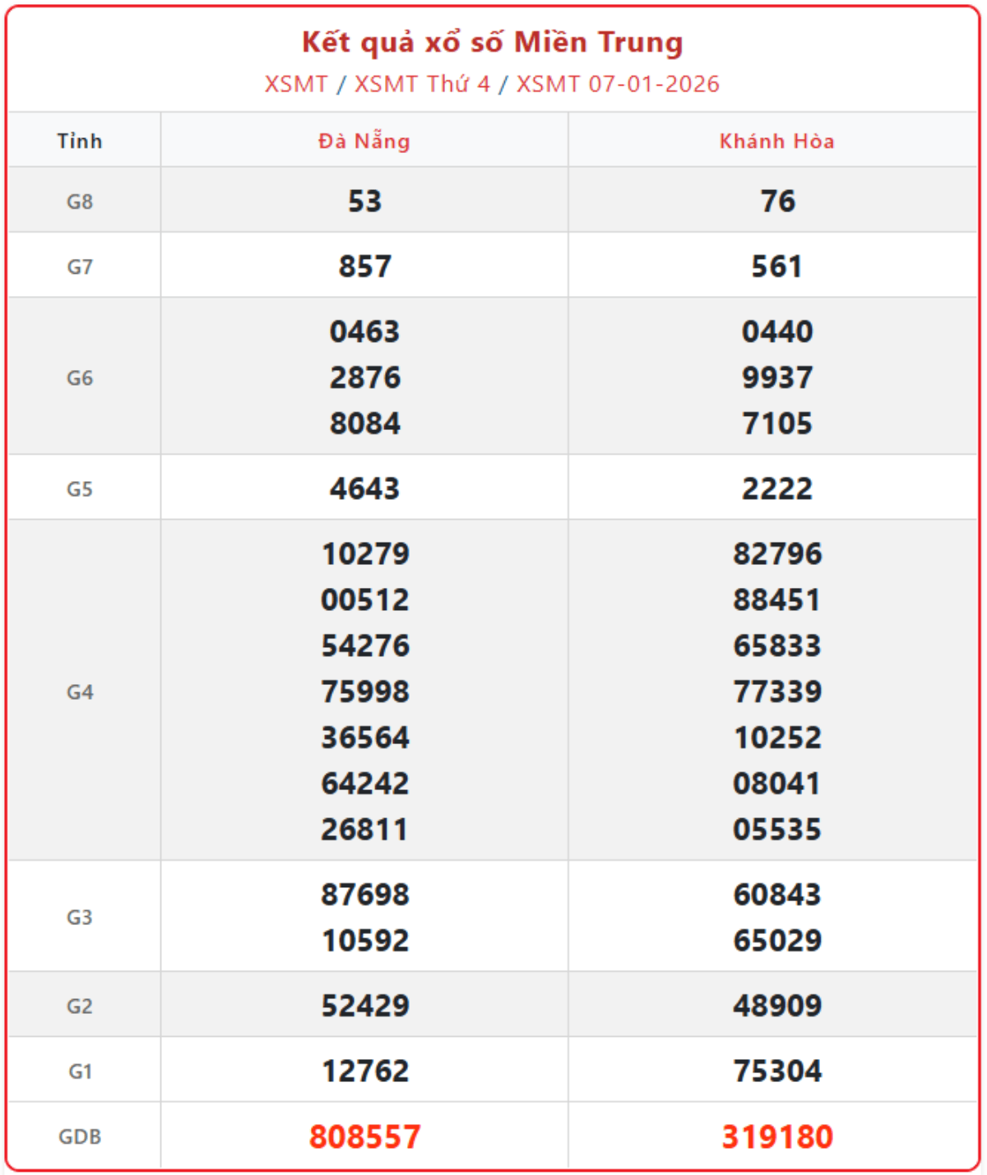The image size is (987, 1175).
Task: Click the Kết quả xổ số Miền Trung title
Action: click(493, 42)
